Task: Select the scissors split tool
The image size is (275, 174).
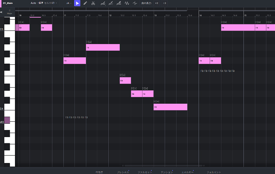Action: coord(93,3)
